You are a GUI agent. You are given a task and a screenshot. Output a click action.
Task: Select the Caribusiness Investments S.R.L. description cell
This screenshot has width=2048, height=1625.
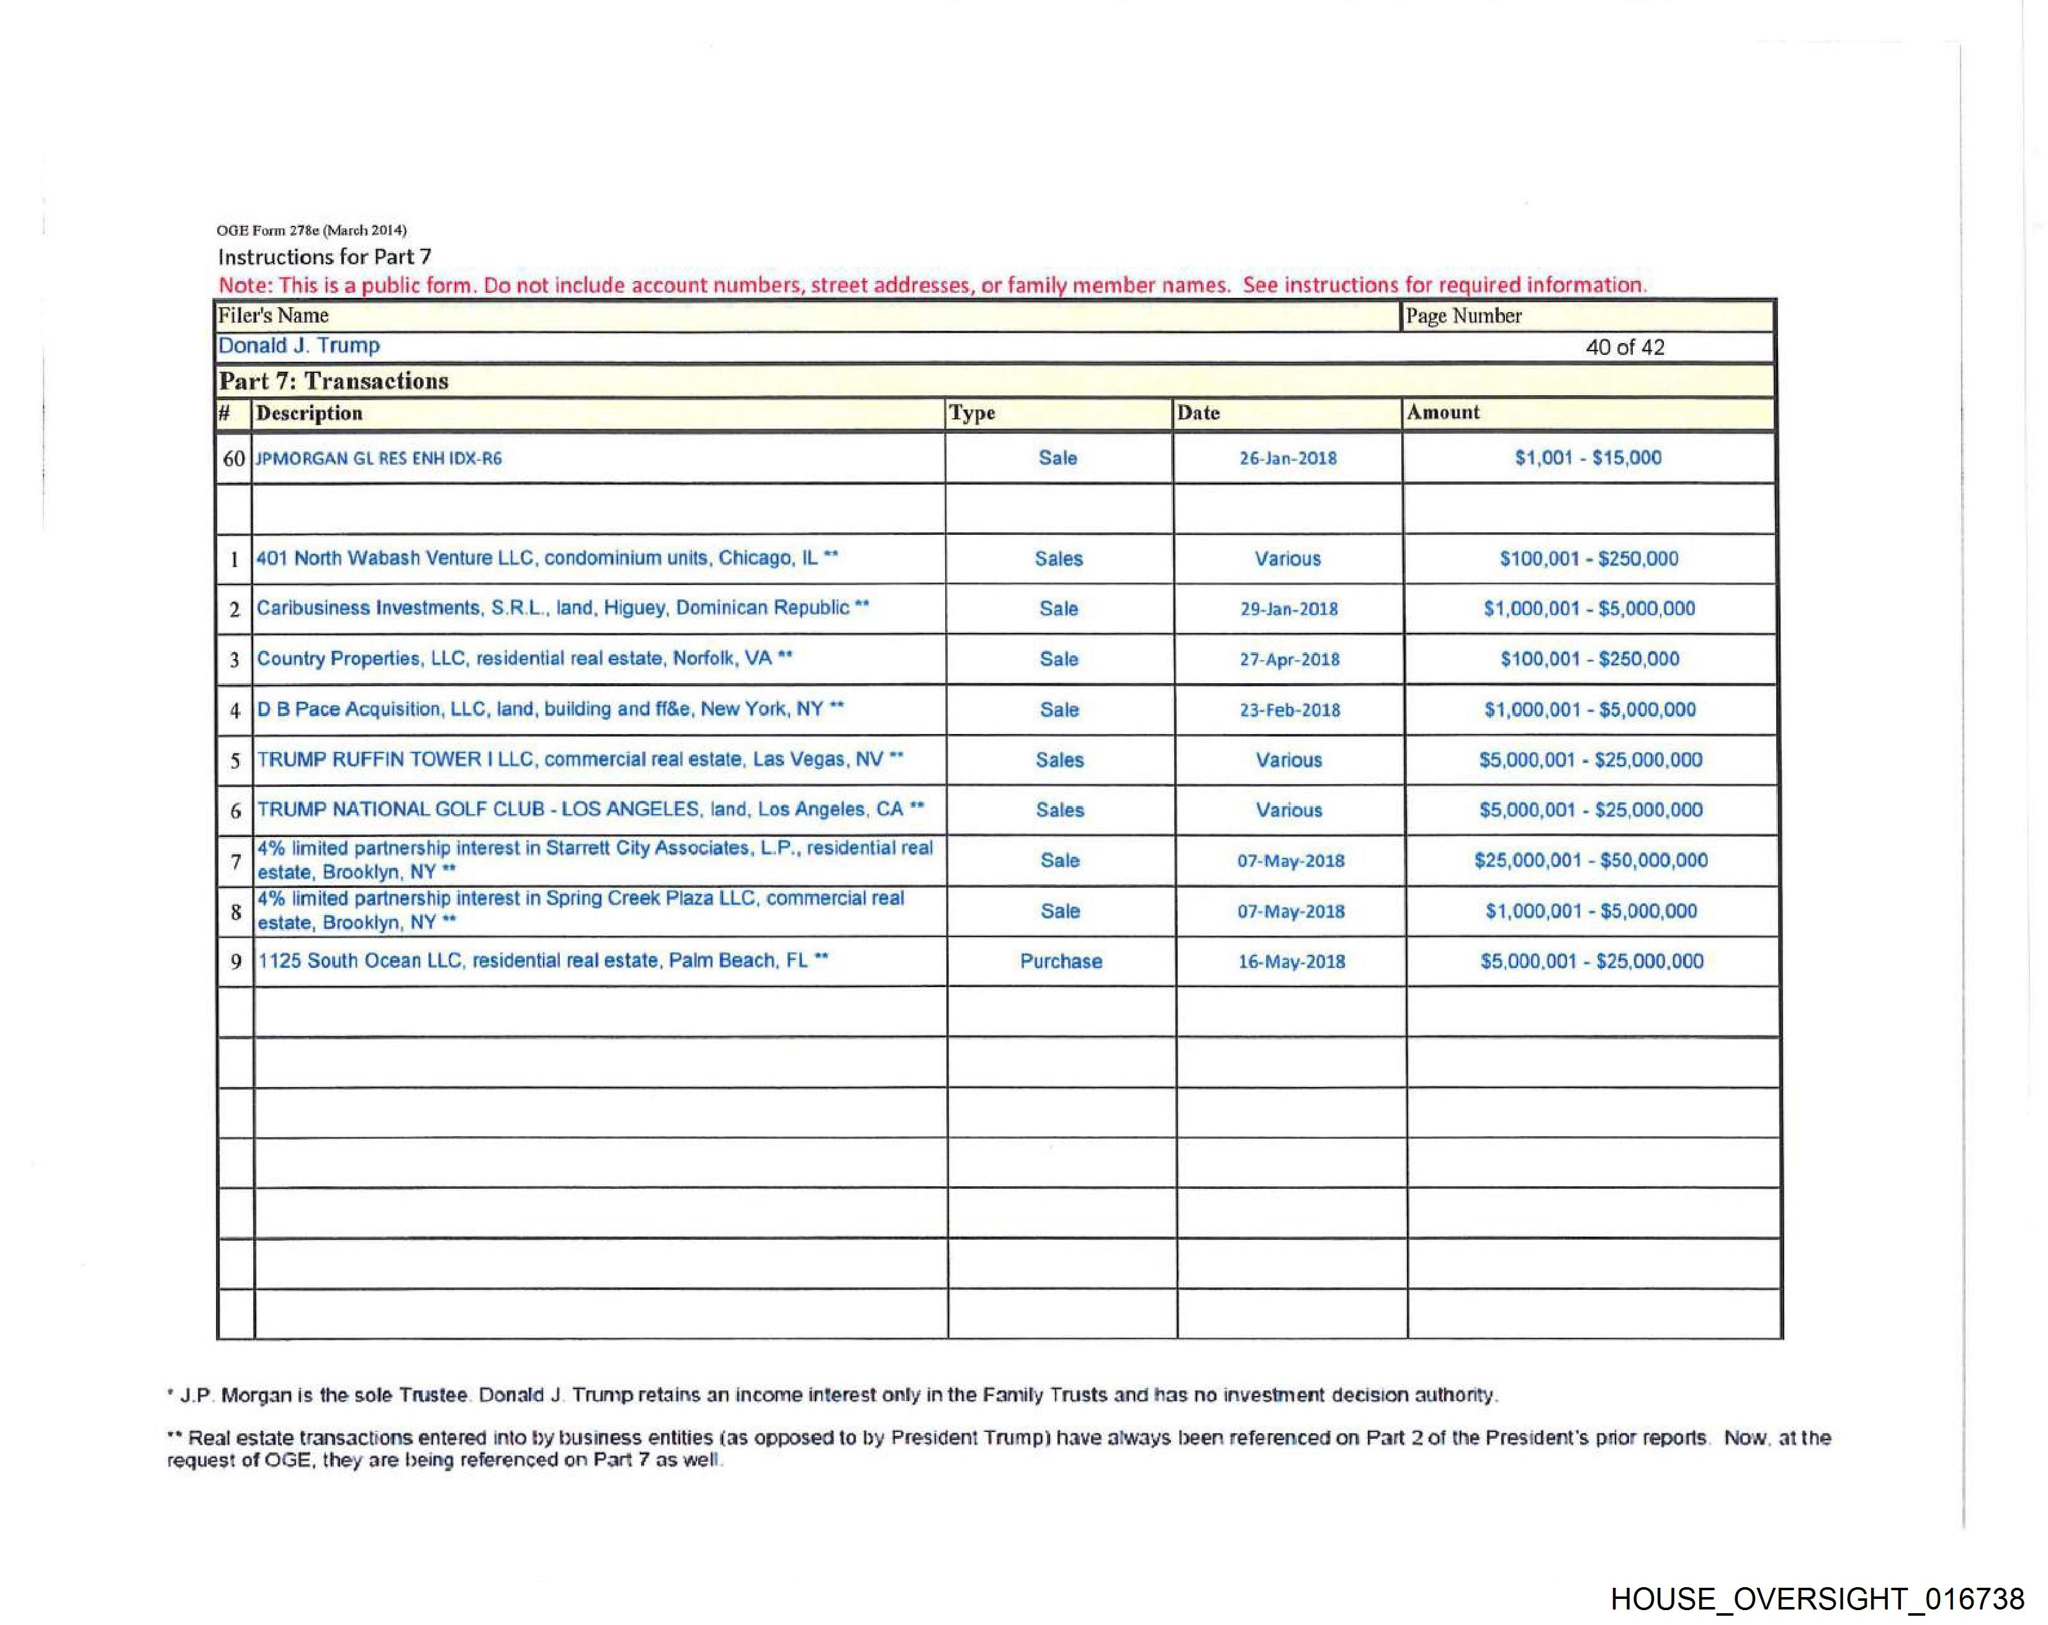tap(562, 609)
